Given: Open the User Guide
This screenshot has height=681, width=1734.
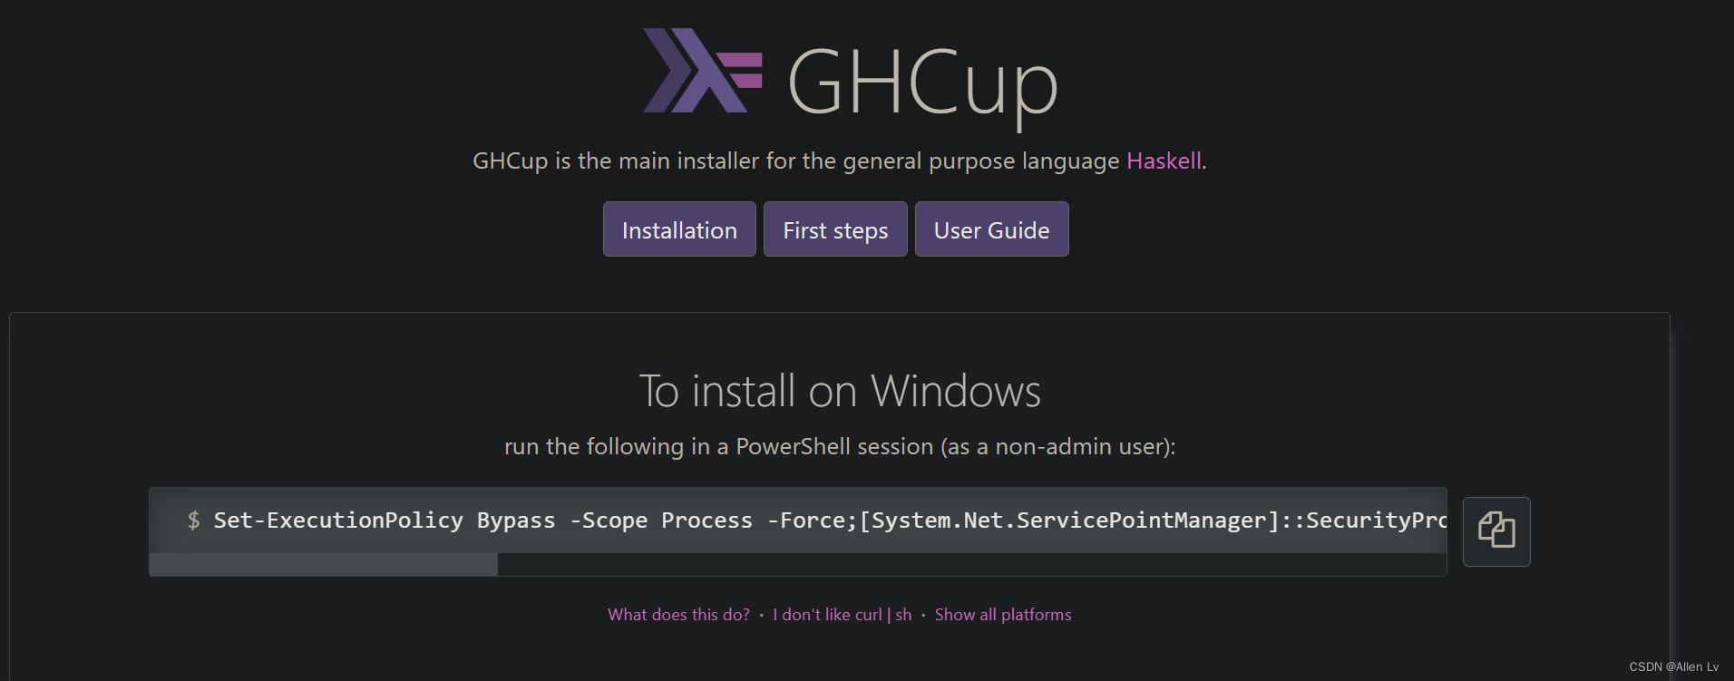Looking at the screenshot, I should tap(991, 229).
